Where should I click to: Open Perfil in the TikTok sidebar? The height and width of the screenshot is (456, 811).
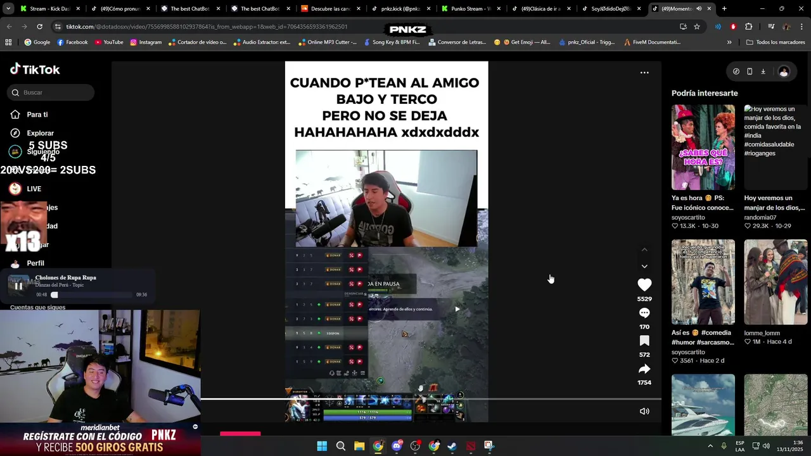coord(27,263)
